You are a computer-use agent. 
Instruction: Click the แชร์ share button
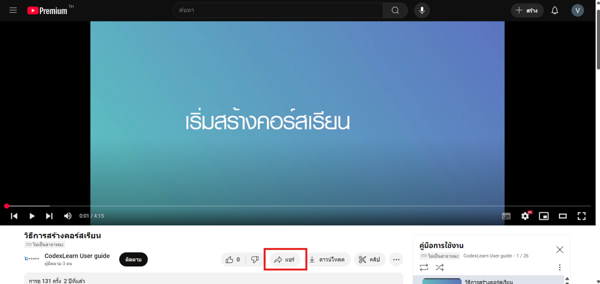pos(285,260)
